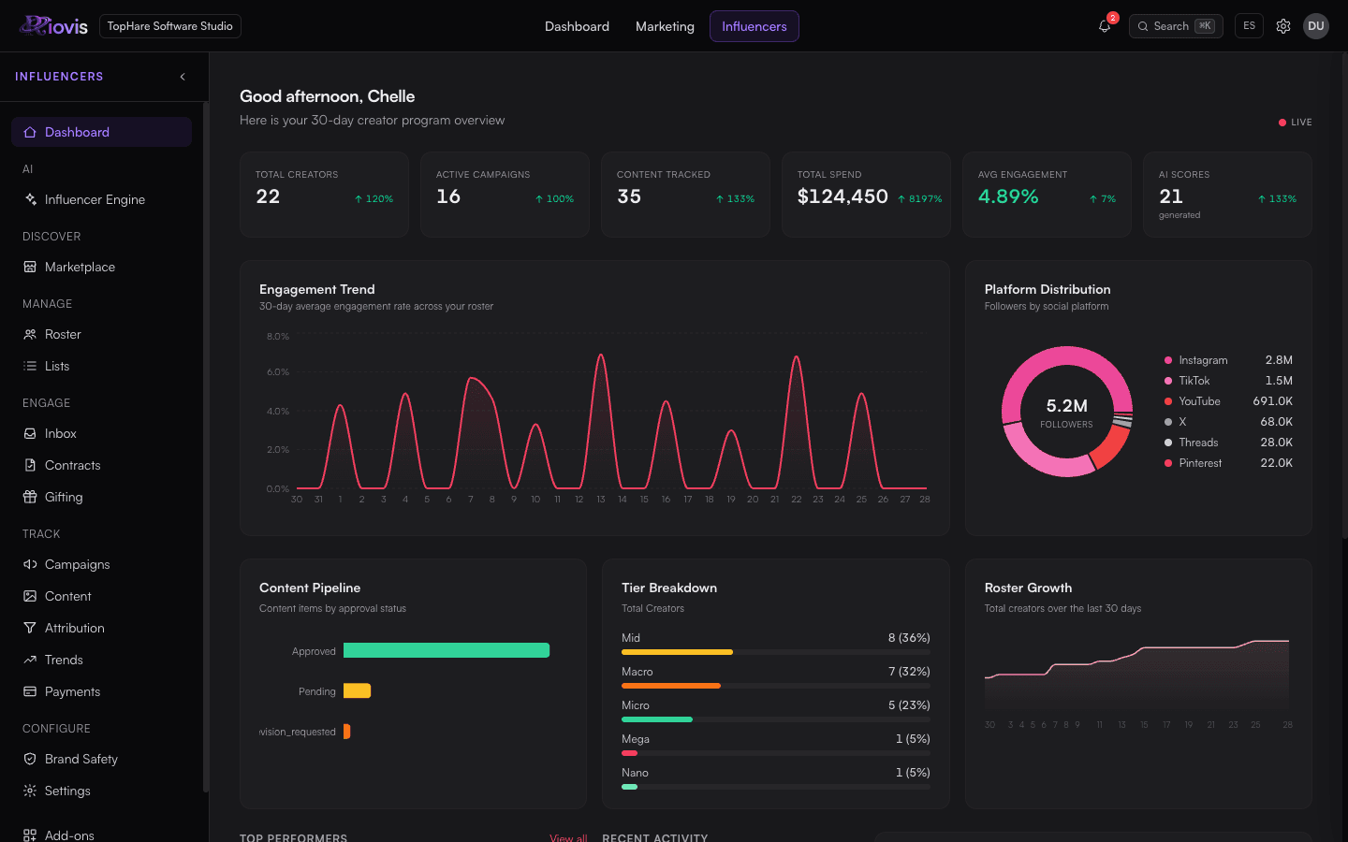Click the Brand Safety shield icon

pyautogui.click(x=30, y=759)
